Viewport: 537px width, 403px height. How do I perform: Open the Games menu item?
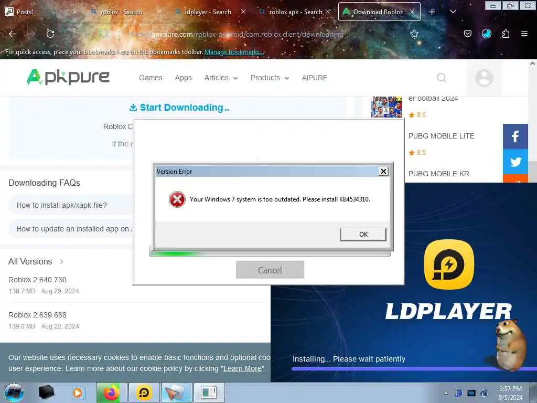(x=151, y=78)
